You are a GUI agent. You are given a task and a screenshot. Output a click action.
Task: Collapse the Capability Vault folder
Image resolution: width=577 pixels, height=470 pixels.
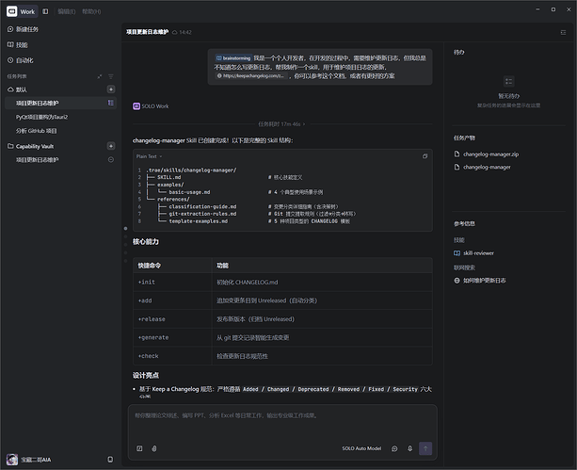coord(30,146)
